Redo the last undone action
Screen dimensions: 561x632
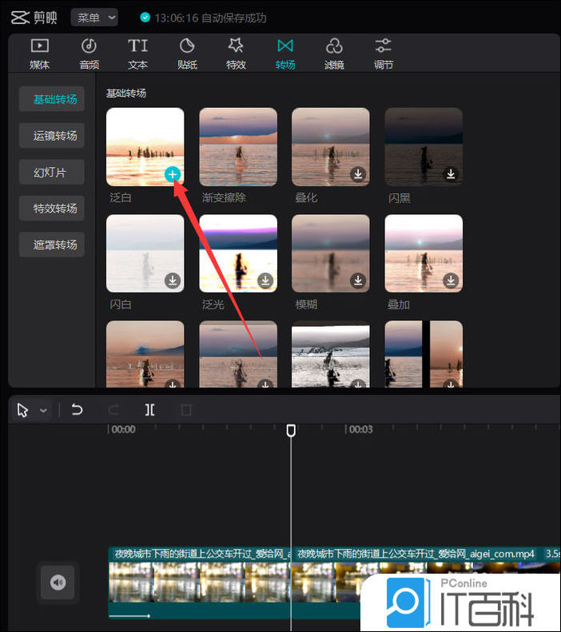point(113,410)
